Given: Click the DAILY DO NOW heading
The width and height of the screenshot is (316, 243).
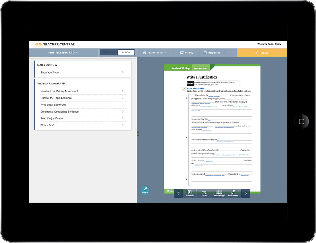Looking at the screenshot, I should (47, 65).
